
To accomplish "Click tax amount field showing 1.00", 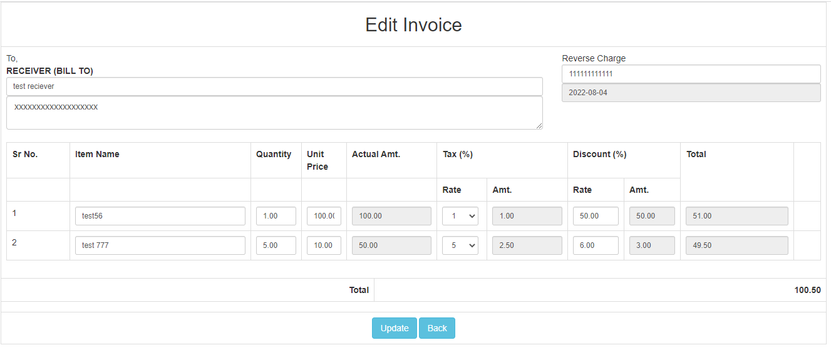I will 527,216.
